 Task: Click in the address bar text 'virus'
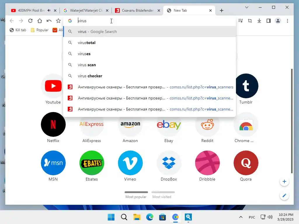coord(82,21)
